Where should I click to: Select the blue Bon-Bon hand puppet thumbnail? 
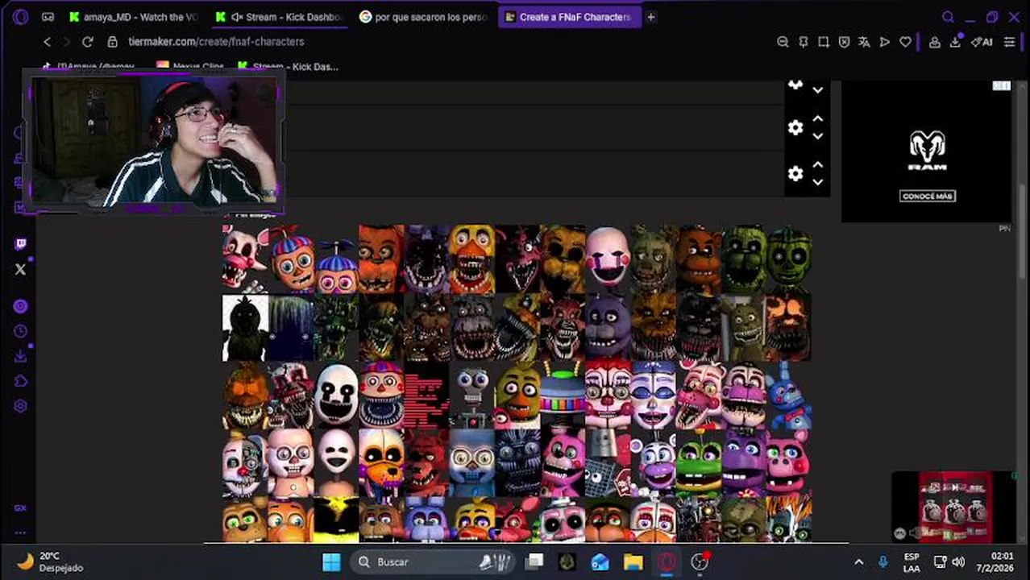click(789, 395)
